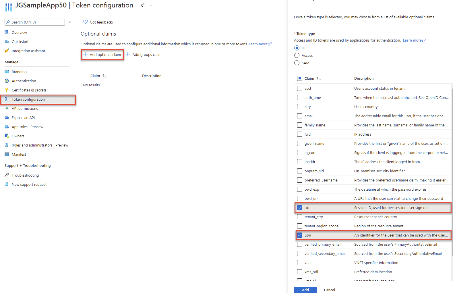The image size is (453, 293).
Task: Select the Access token type radio button
Action: 297,55
